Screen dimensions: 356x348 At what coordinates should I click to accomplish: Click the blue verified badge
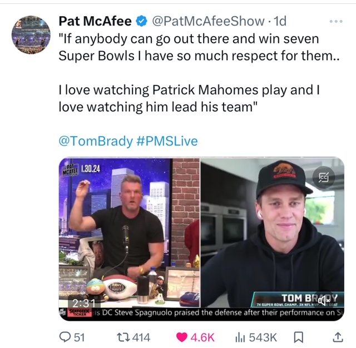[142, 21]
